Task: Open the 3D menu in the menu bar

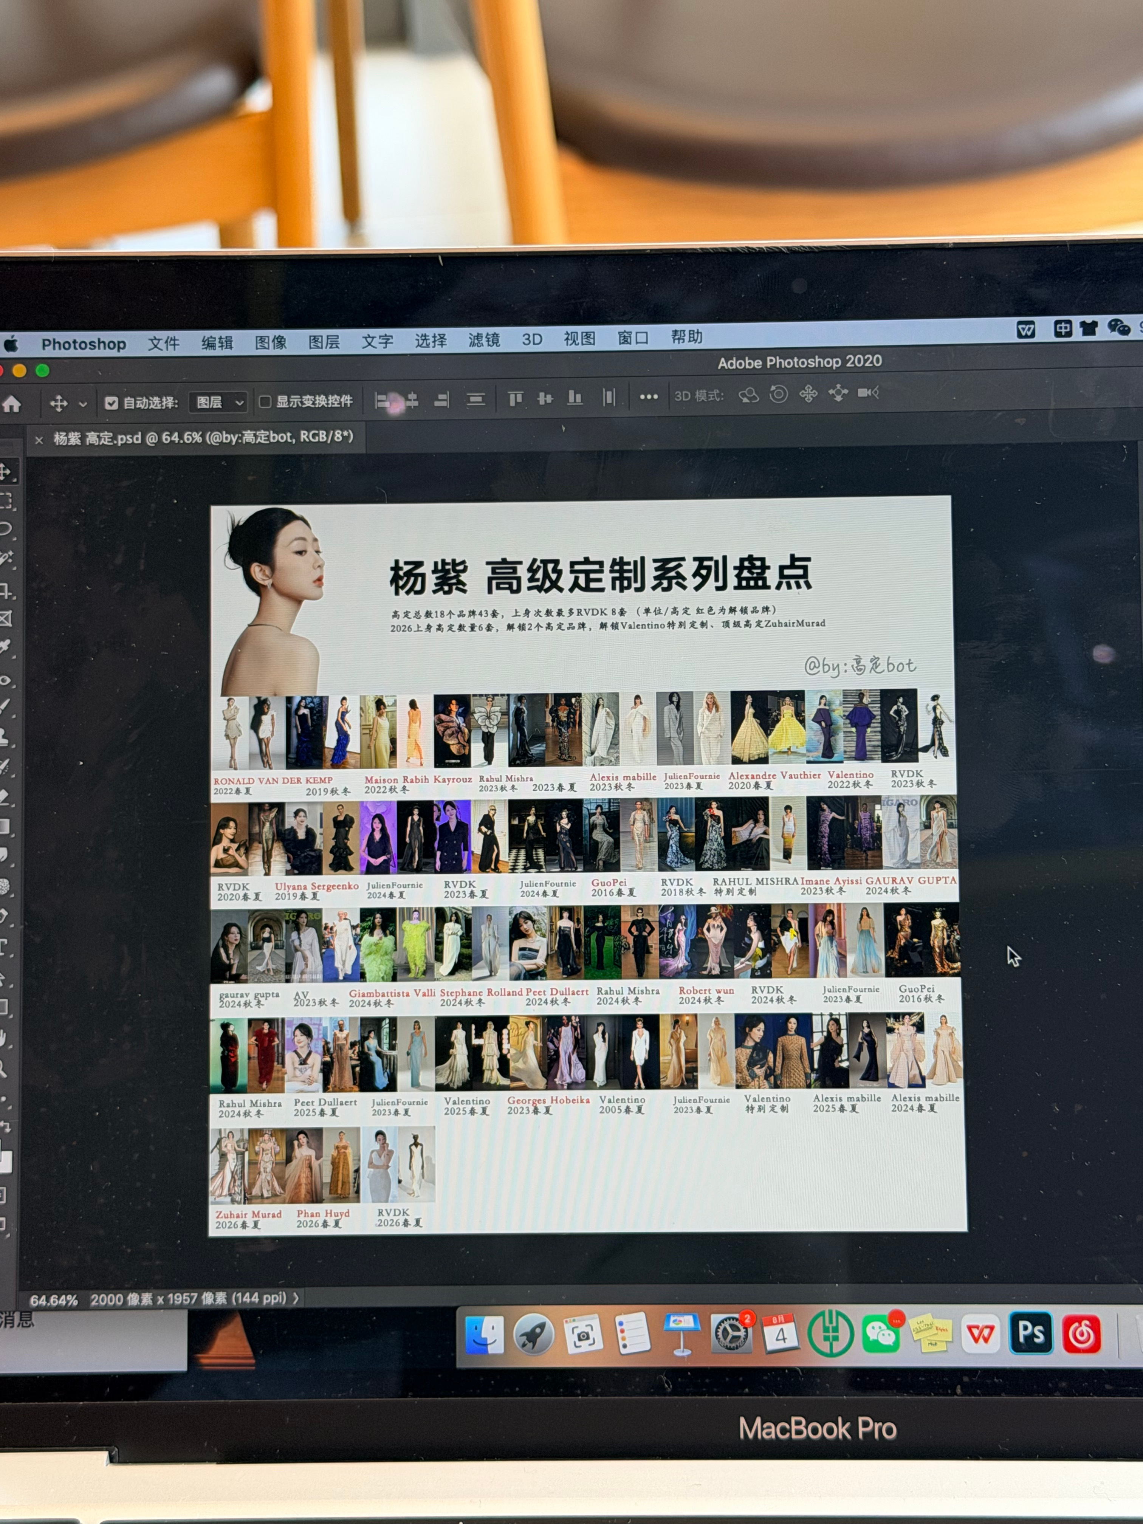Action: (x=532, y=339)
